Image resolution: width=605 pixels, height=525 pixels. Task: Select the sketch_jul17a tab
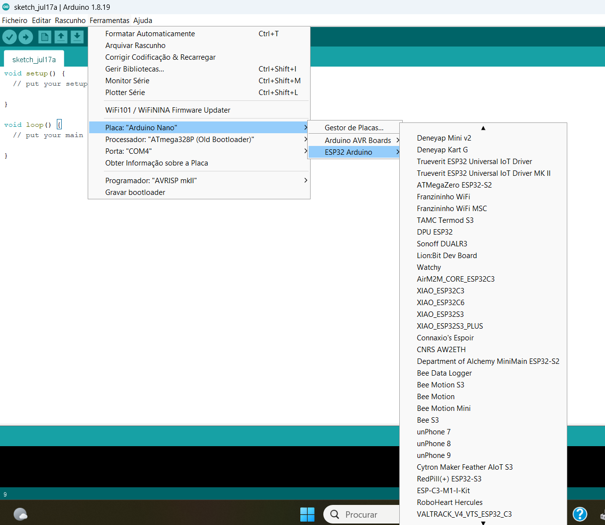tap(34, 60)
